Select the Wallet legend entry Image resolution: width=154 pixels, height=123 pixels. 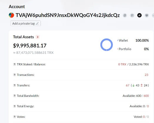click(123, 40)
